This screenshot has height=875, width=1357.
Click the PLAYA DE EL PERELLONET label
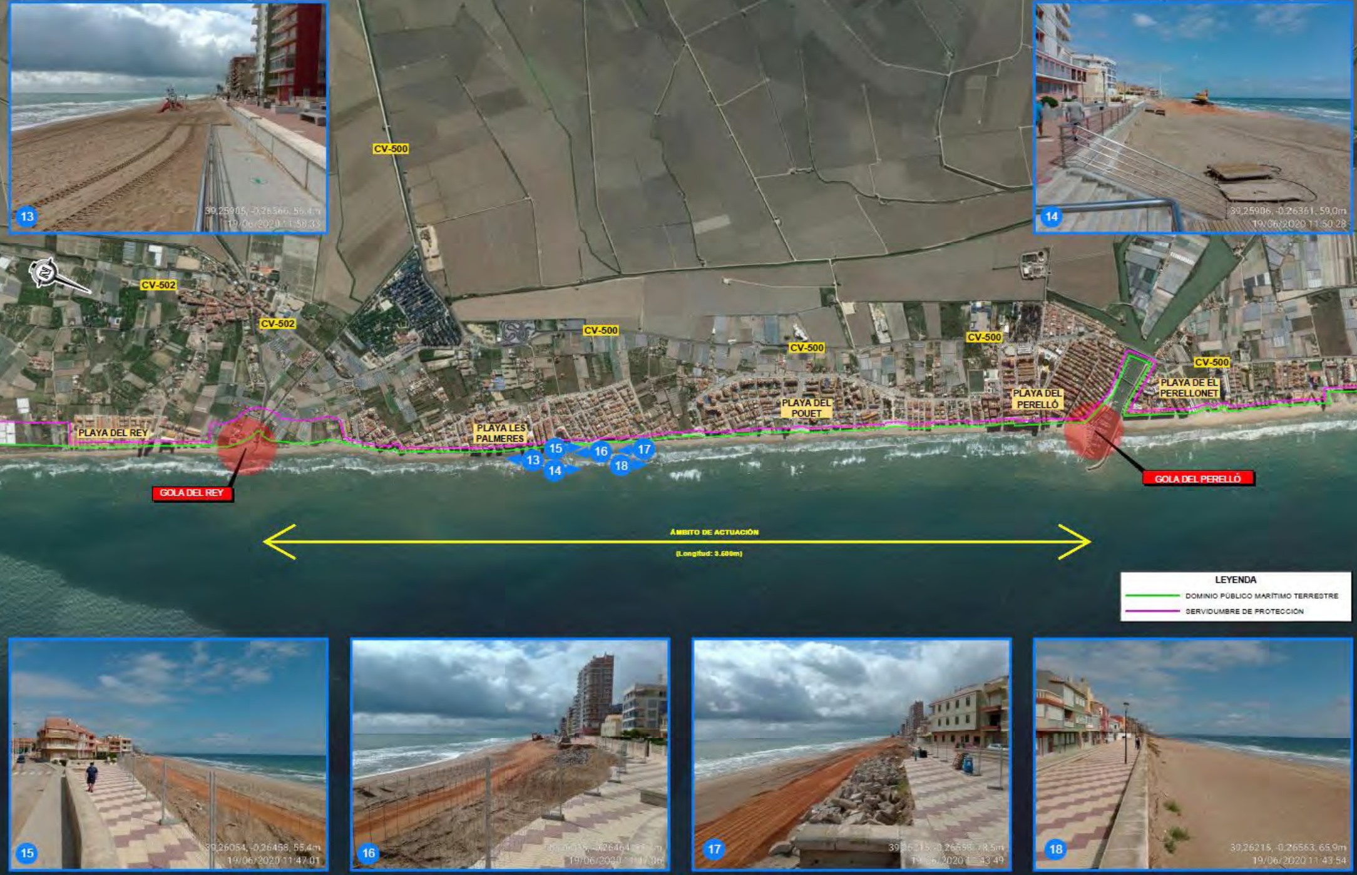pyautogui.click(x=1189, y=388)
